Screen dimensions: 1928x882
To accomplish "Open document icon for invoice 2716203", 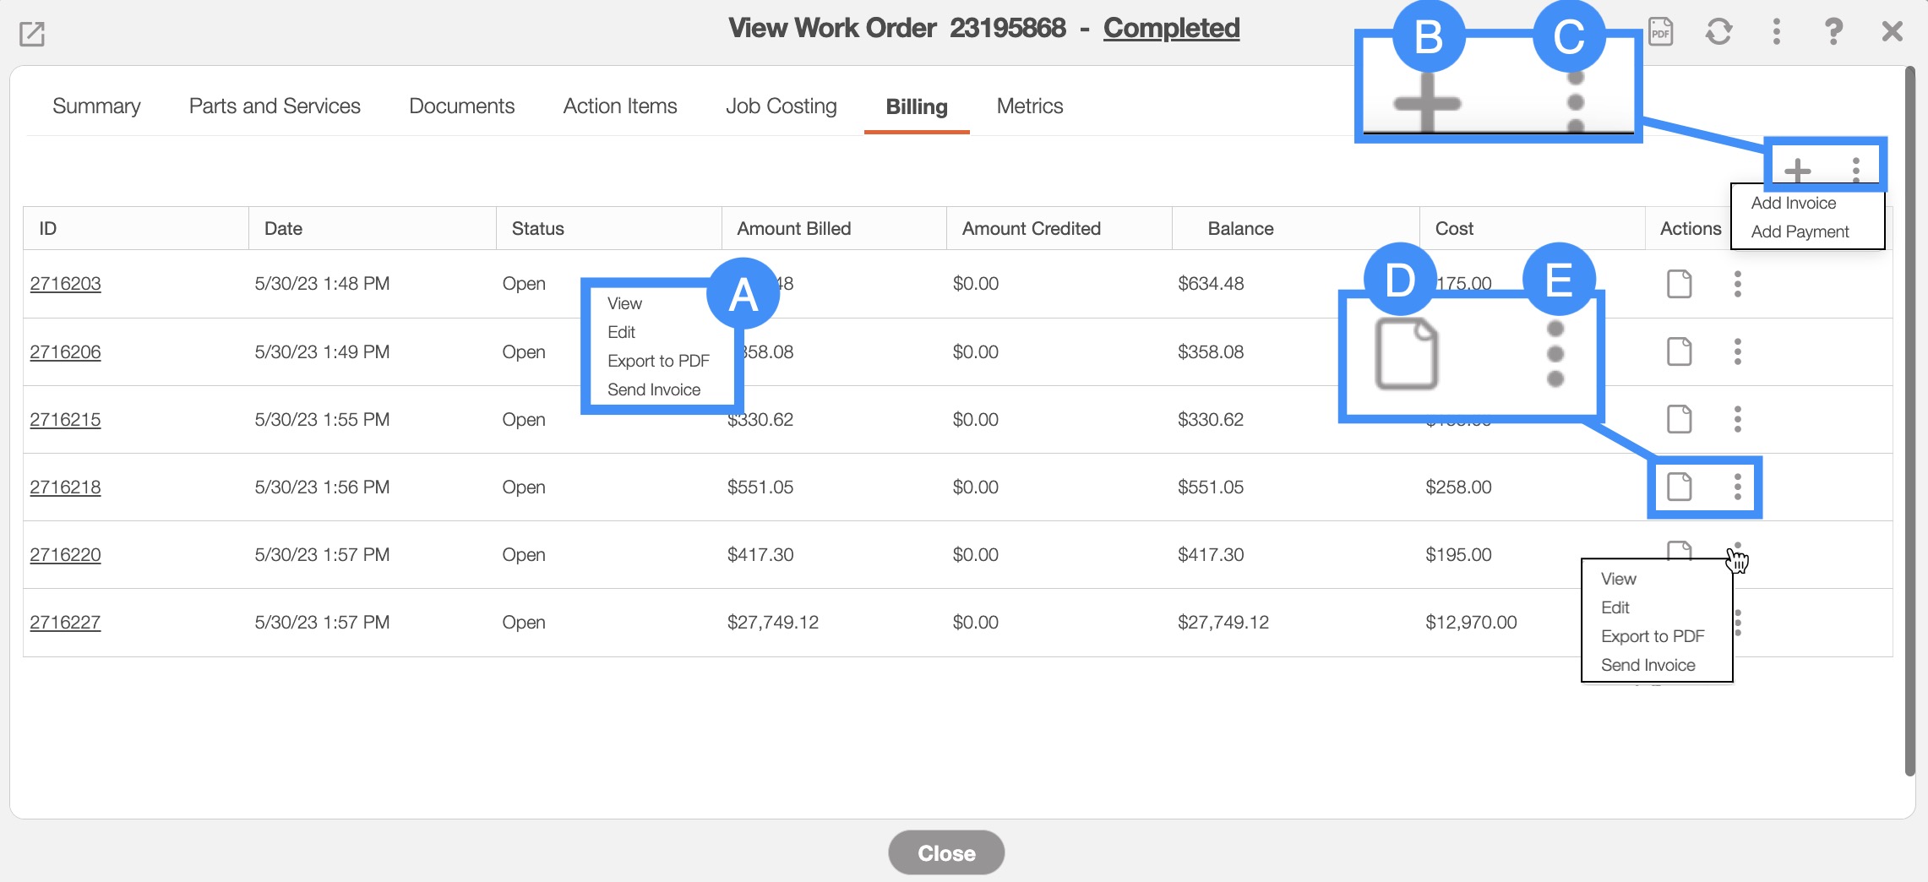I will click(x=1679, y=284).
